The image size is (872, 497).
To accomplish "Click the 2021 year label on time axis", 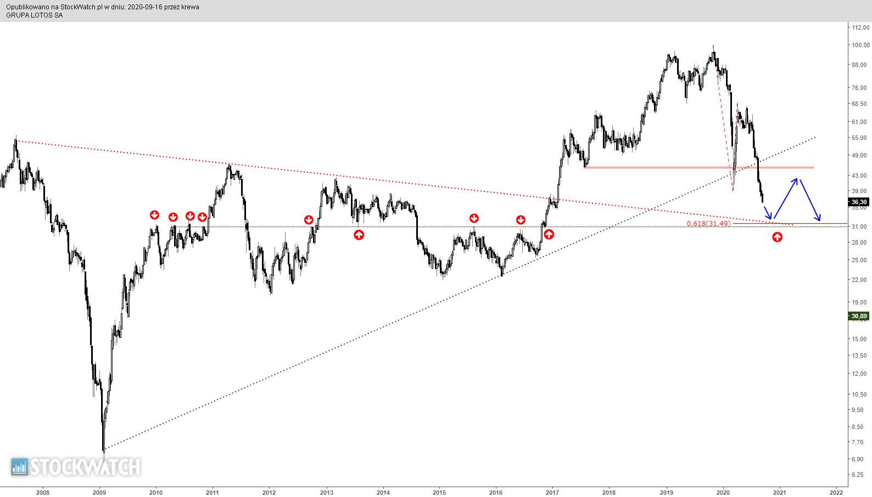I will point(780,492).
